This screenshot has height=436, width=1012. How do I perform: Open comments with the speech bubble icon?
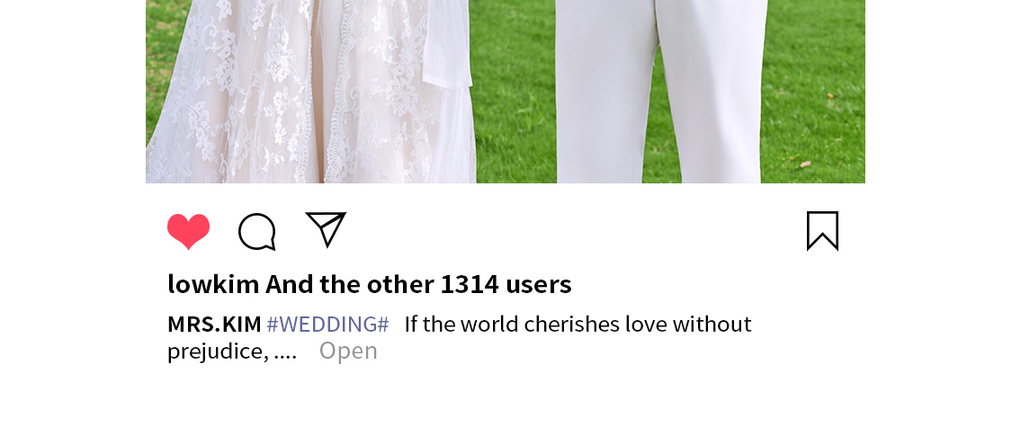[x=257, y=231]
